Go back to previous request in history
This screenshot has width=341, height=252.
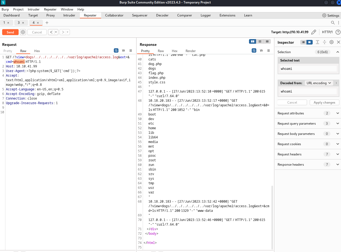click(x=51, y=32)
